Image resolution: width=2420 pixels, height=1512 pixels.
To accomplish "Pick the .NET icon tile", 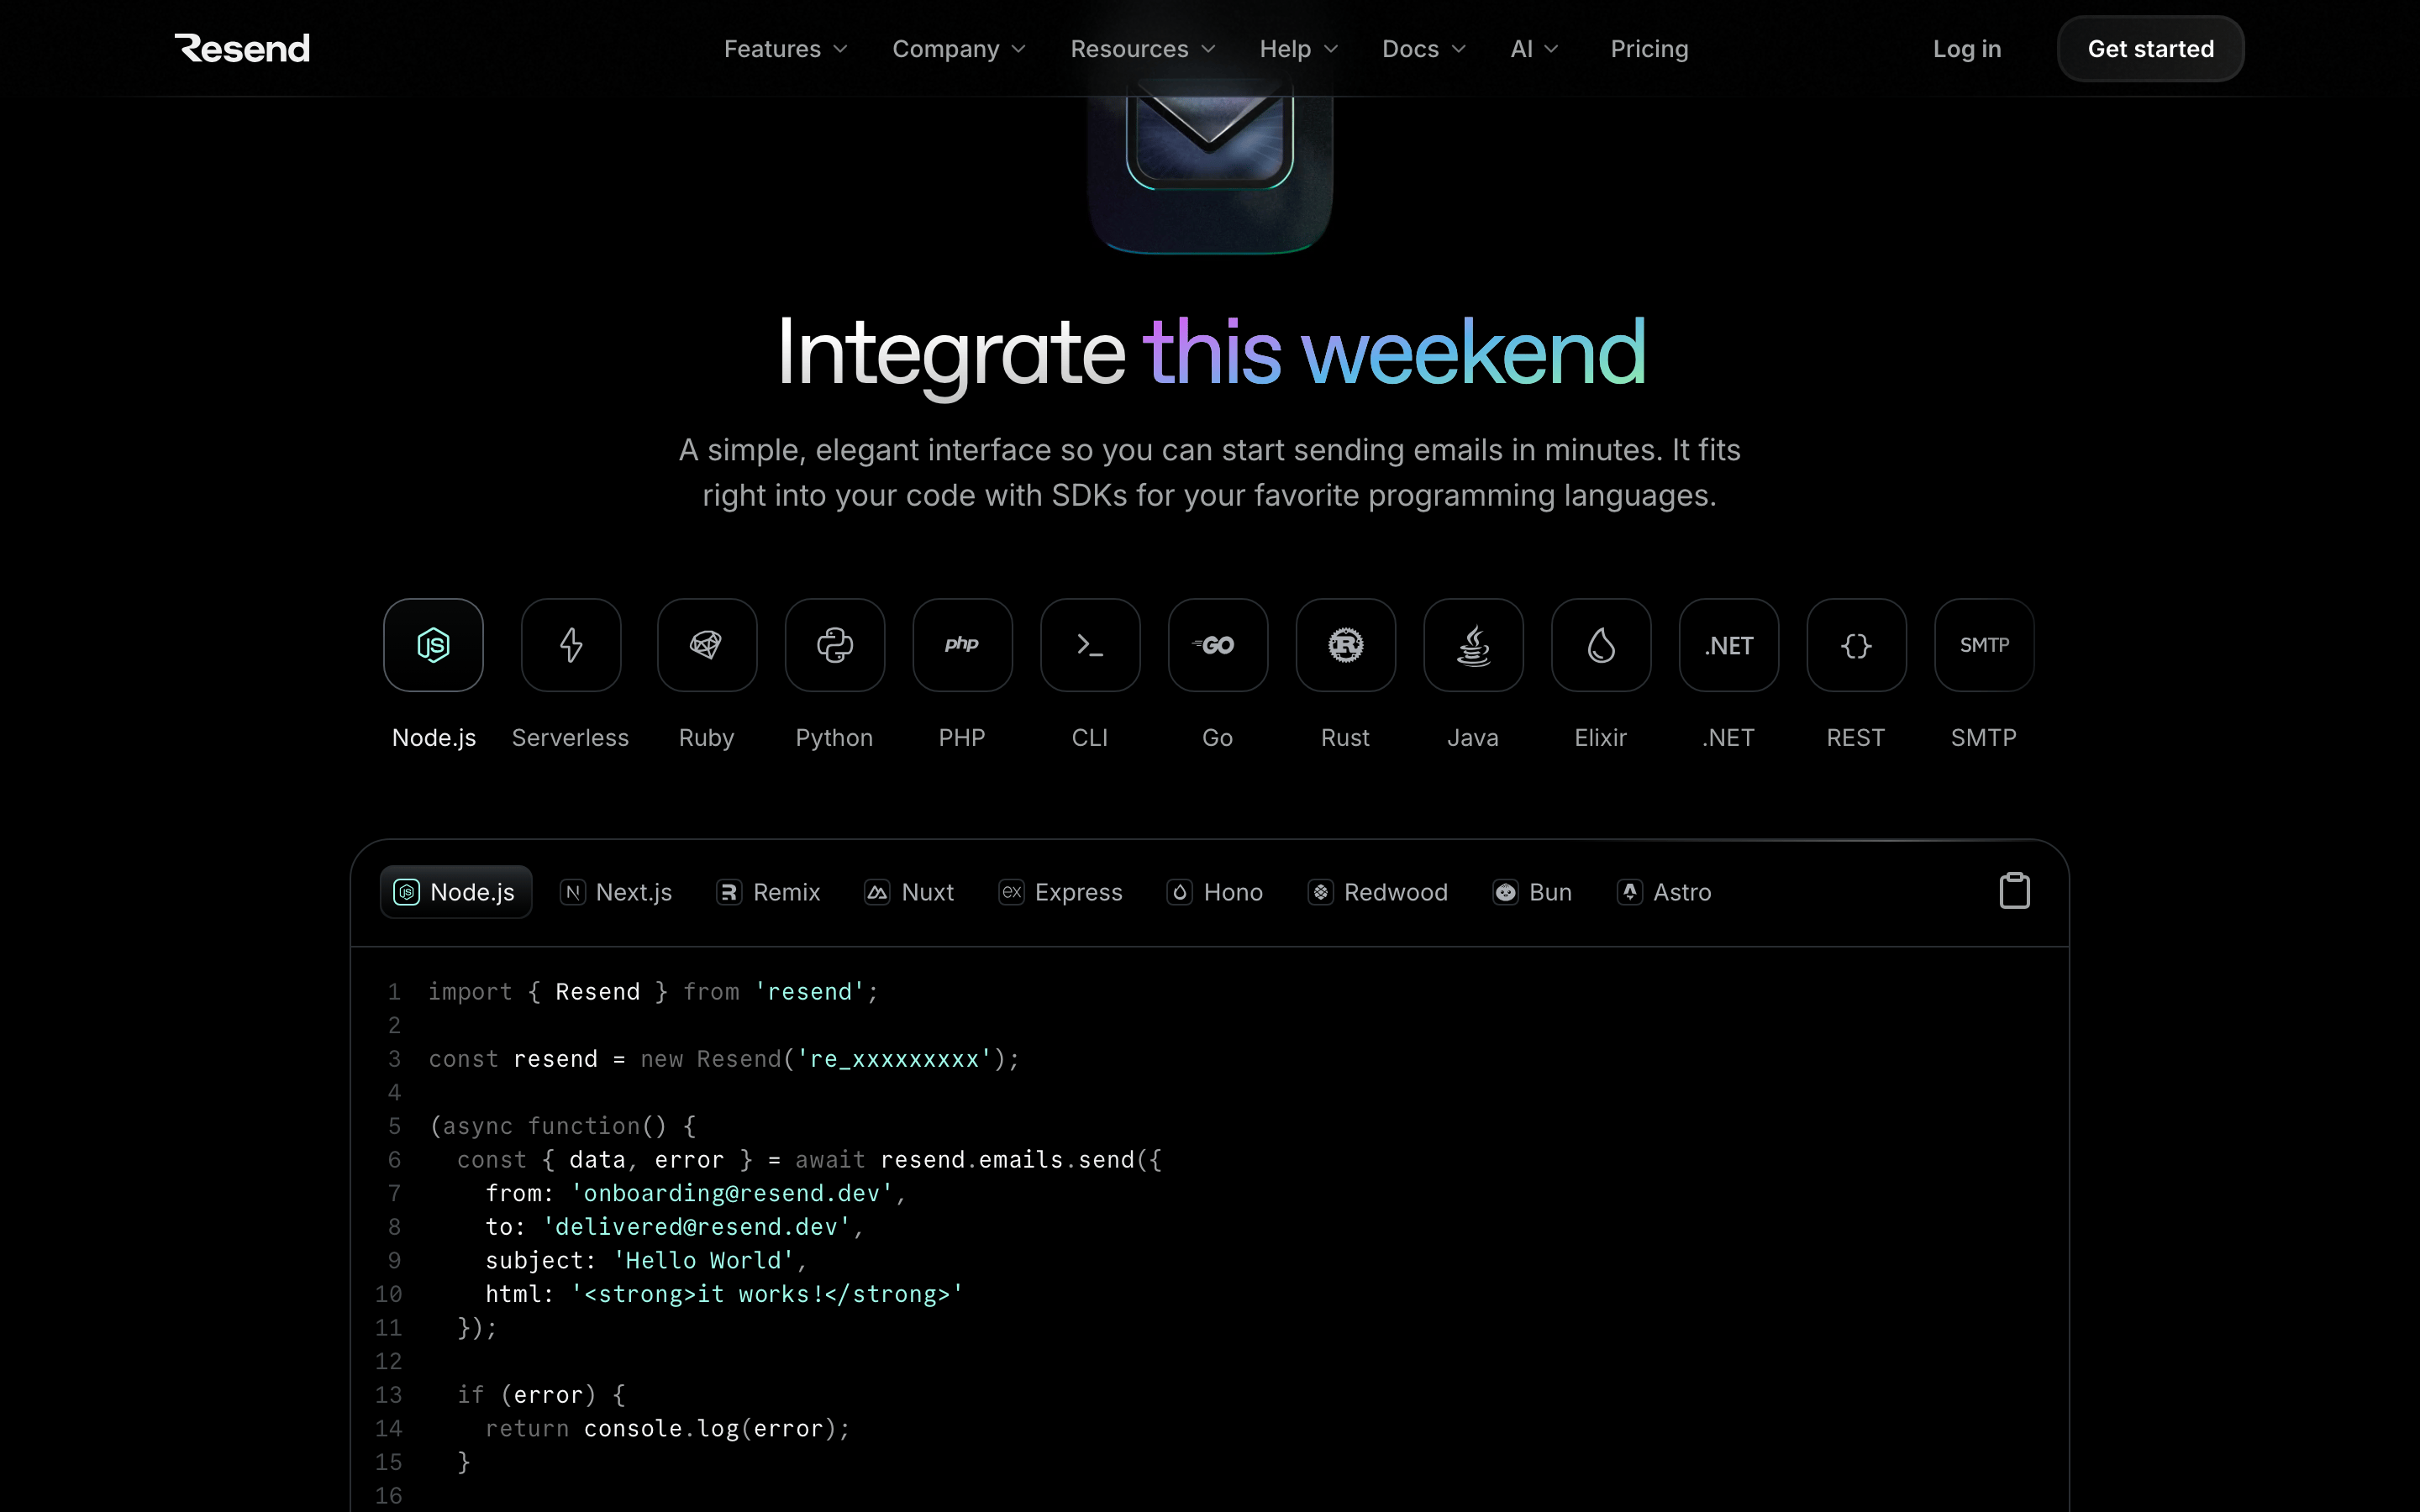I will tap(1729, 645).
